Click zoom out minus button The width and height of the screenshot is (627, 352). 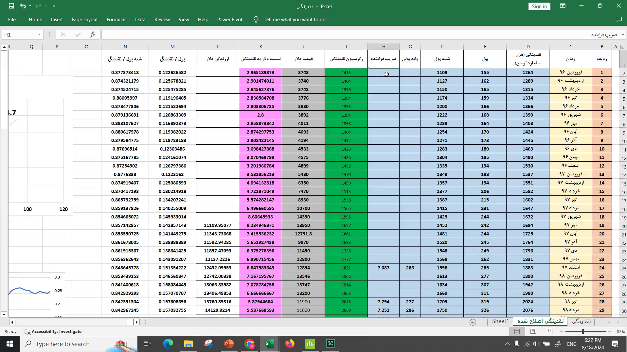[562, 331]
